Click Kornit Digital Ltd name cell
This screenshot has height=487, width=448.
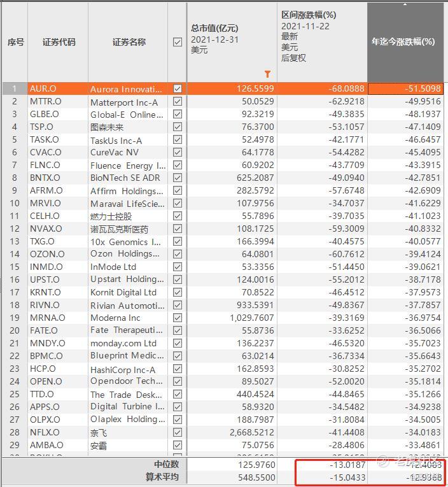point(128,292)
